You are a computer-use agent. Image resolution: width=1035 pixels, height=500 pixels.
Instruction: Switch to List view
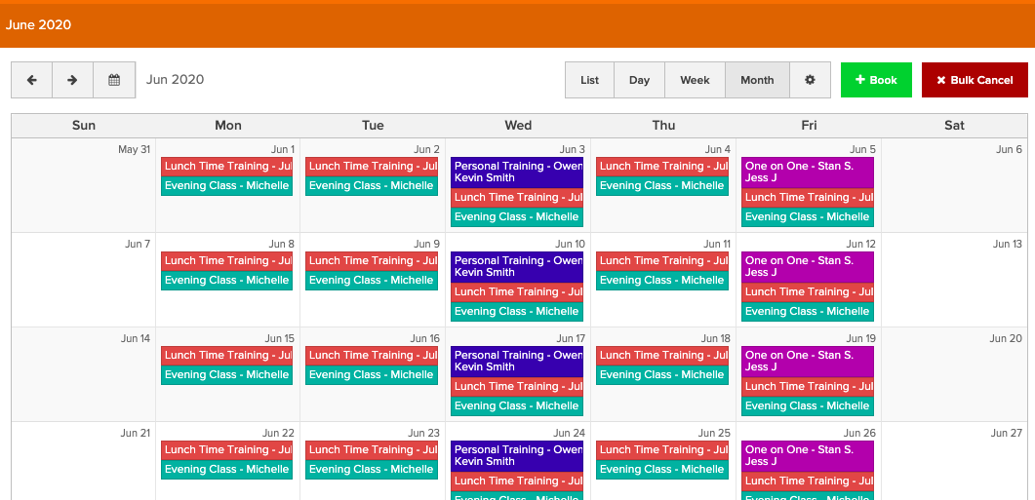click(589, 80)
